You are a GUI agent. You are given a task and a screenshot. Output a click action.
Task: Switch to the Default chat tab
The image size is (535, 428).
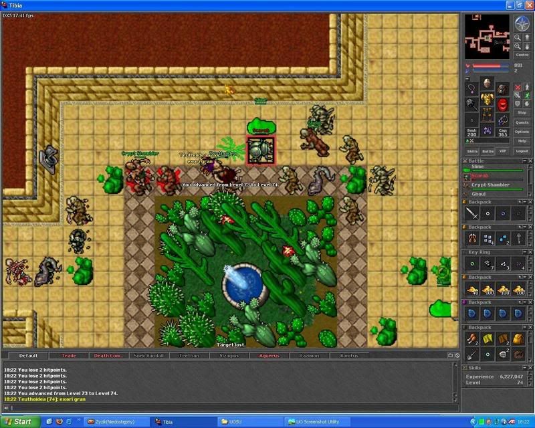point(28,356)
